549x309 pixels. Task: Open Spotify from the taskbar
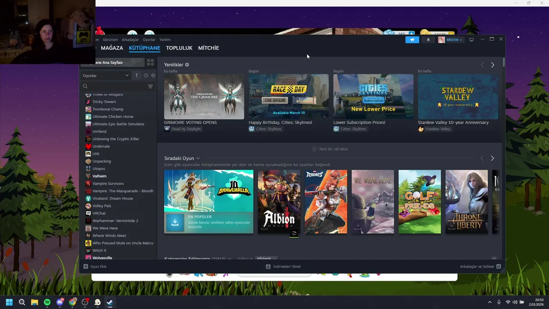click(47, 302)
